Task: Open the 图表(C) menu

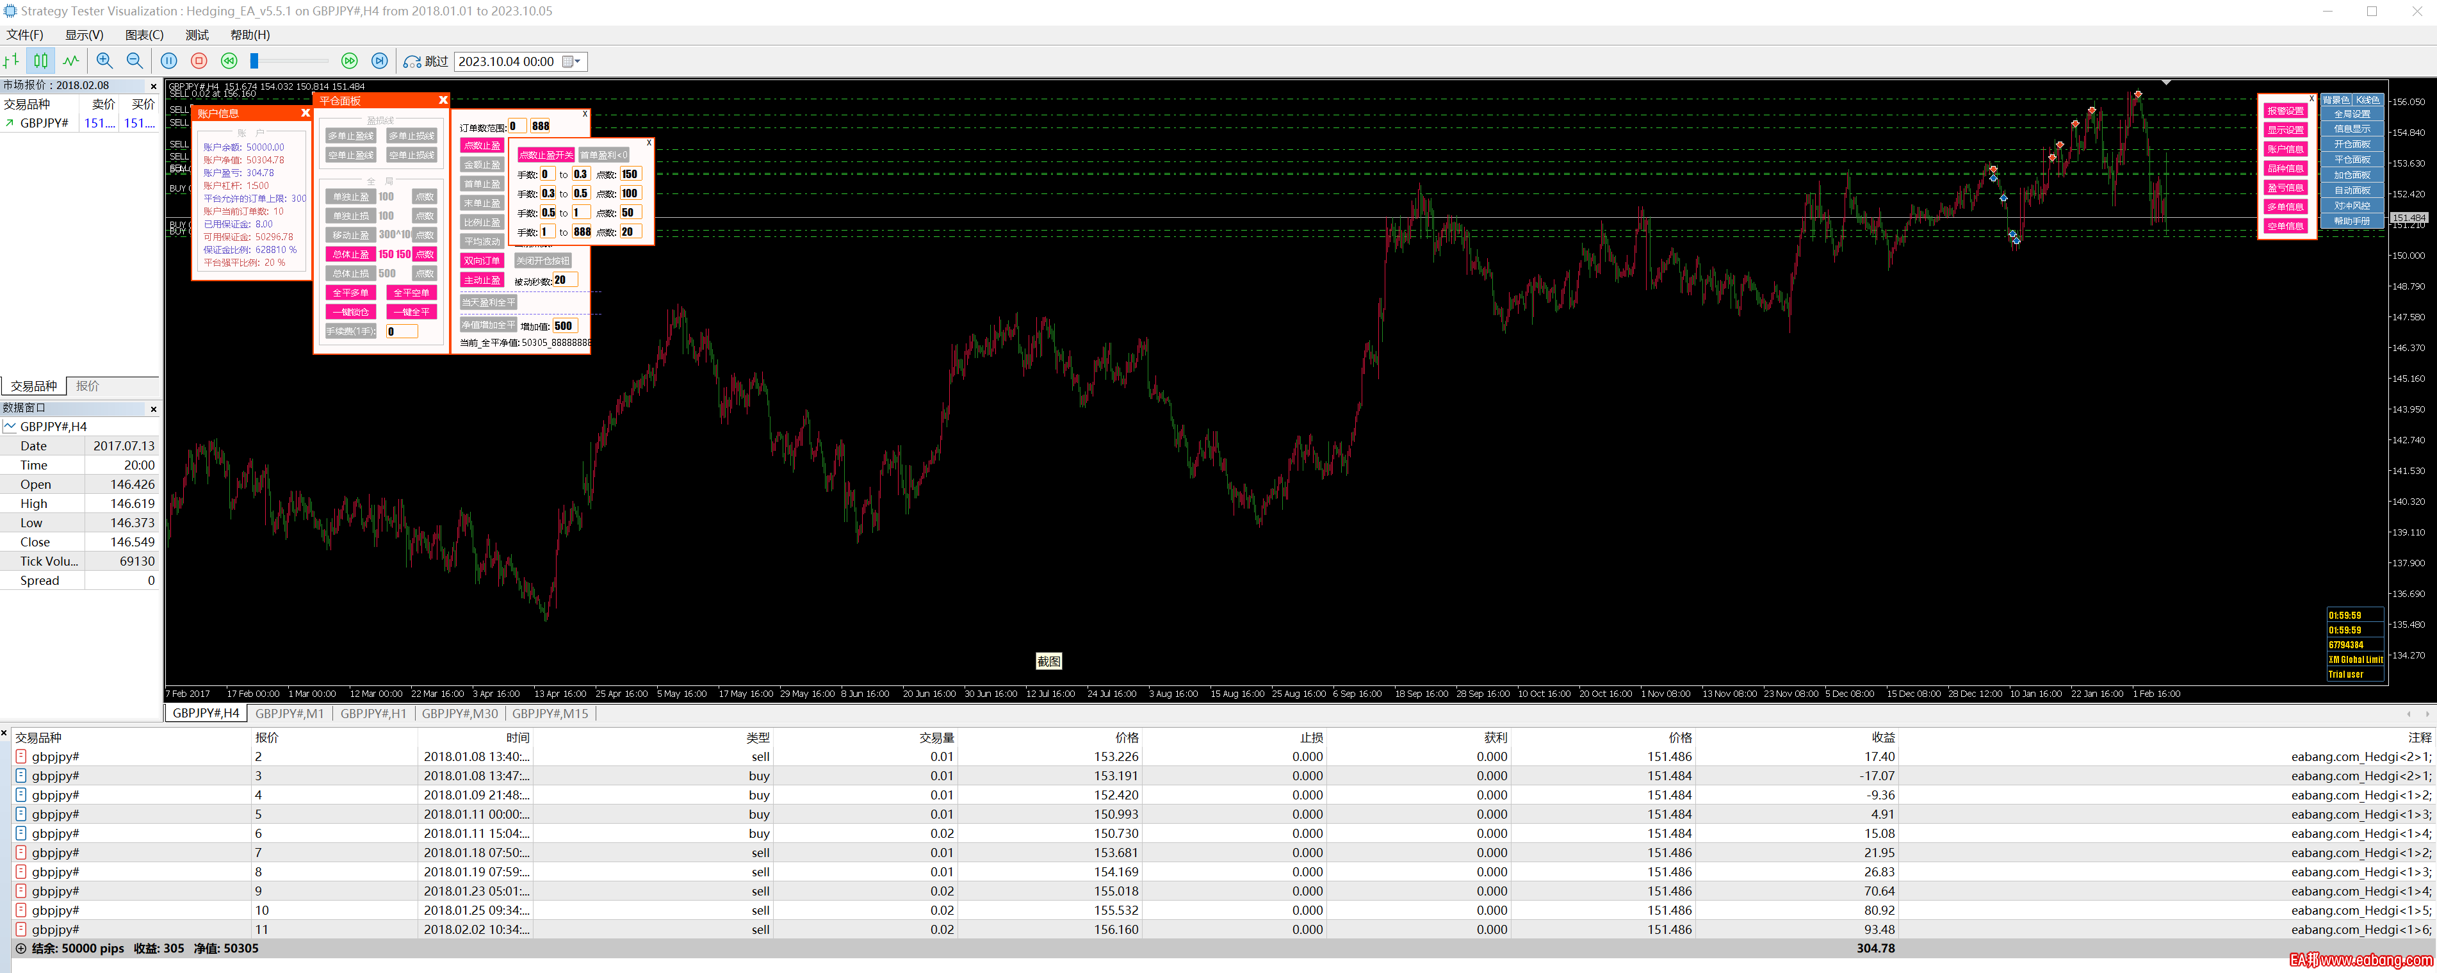Action: click(144, 35)
